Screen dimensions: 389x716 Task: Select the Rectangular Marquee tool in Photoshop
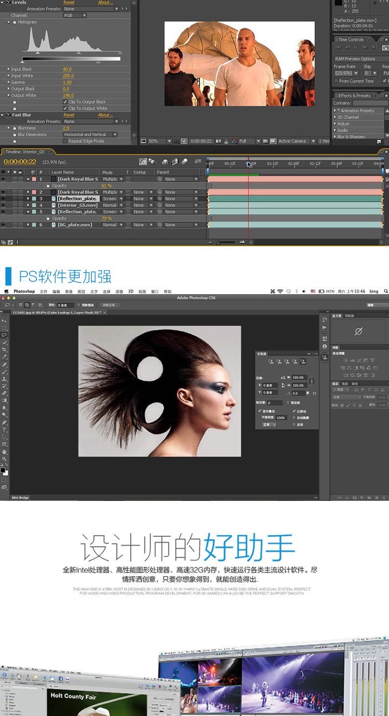click(x=4, y=328)
